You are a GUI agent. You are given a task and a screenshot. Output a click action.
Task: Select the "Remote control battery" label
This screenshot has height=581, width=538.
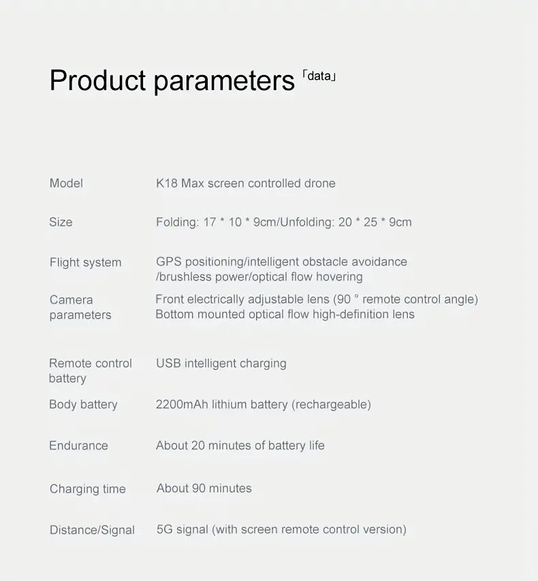click(90, 371)
